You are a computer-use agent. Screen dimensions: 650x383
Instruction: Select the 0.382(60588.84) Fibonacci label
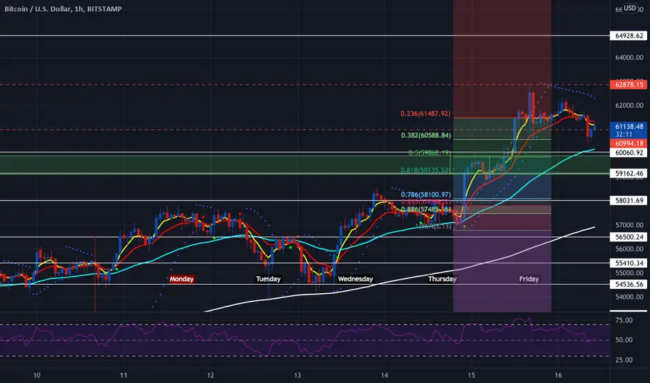click(425, 135)
